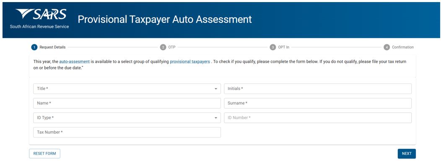Select step 3 OPT In indicator
This screenshot has height=163, width=441.
tap(279, 47)
